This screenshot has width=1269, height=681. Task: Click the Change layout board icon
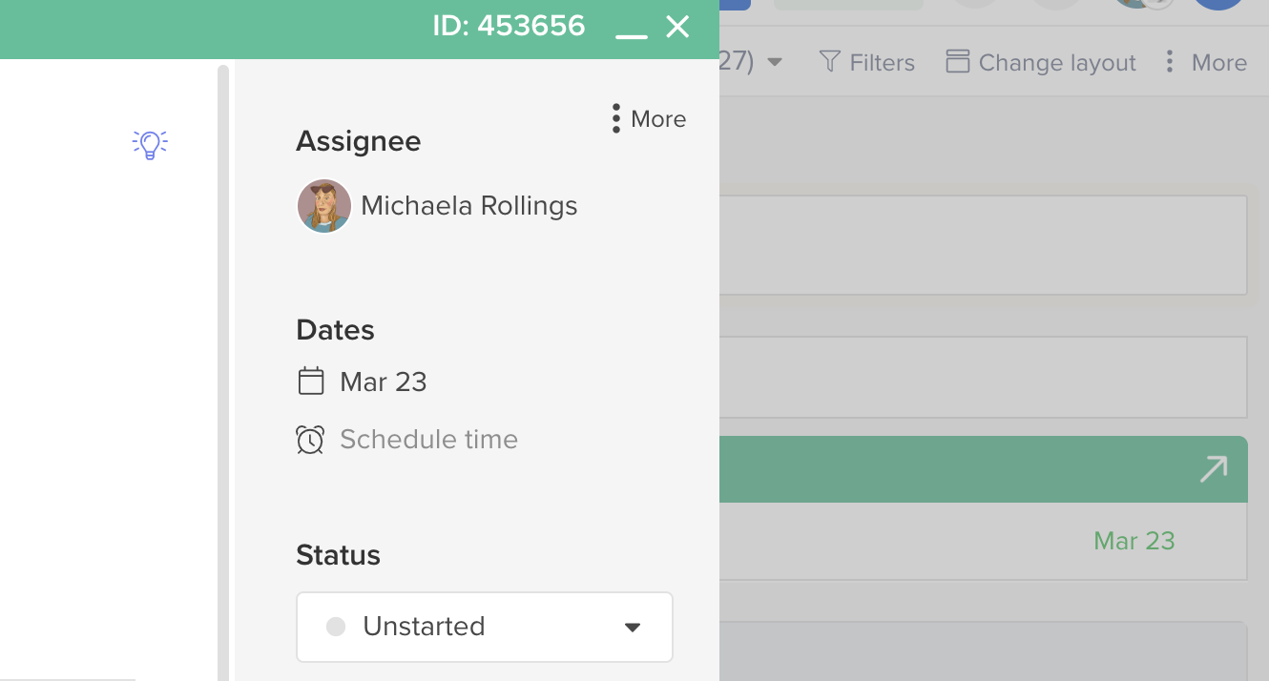pos(956,61)
